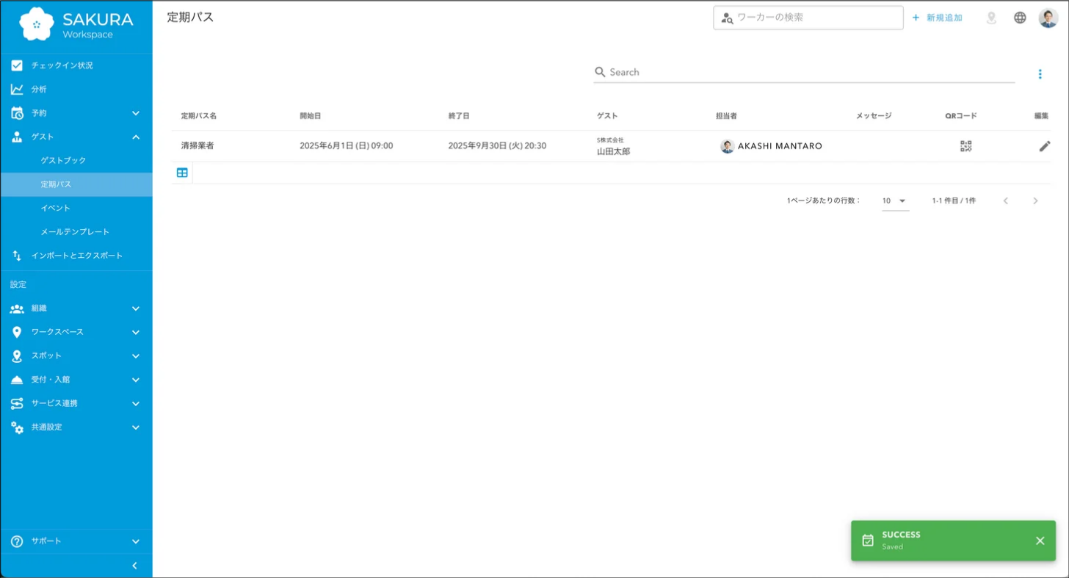This screenshot has width=1069, height=578.
Task: Close the SUCCESS Saved notification
Action: (1040, 541)
